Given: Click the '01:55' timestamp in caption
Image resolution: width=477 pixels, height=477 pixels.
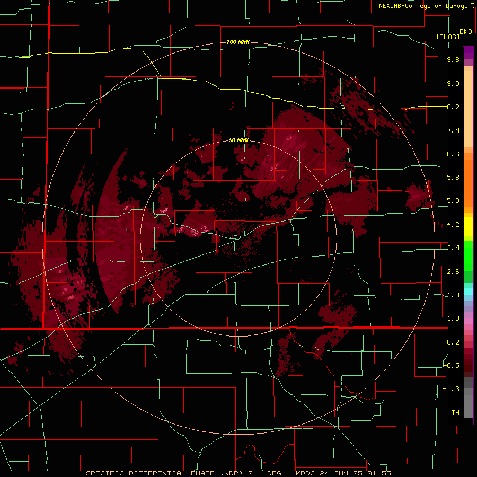Looking at the screenshot, I should [379, 473].
